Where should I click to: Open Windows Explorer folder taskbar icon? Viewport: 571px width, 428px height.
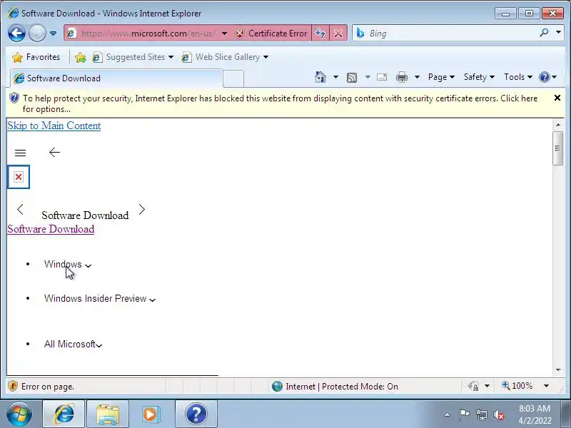(108, 414)
